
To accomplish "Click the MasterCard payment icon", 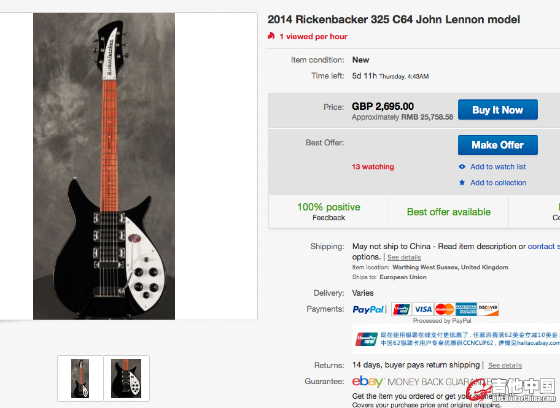I will [445, 309].
